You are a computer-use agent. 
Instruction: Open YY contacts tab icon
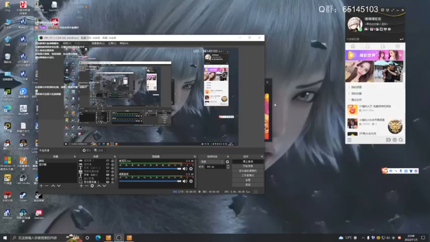368,46
